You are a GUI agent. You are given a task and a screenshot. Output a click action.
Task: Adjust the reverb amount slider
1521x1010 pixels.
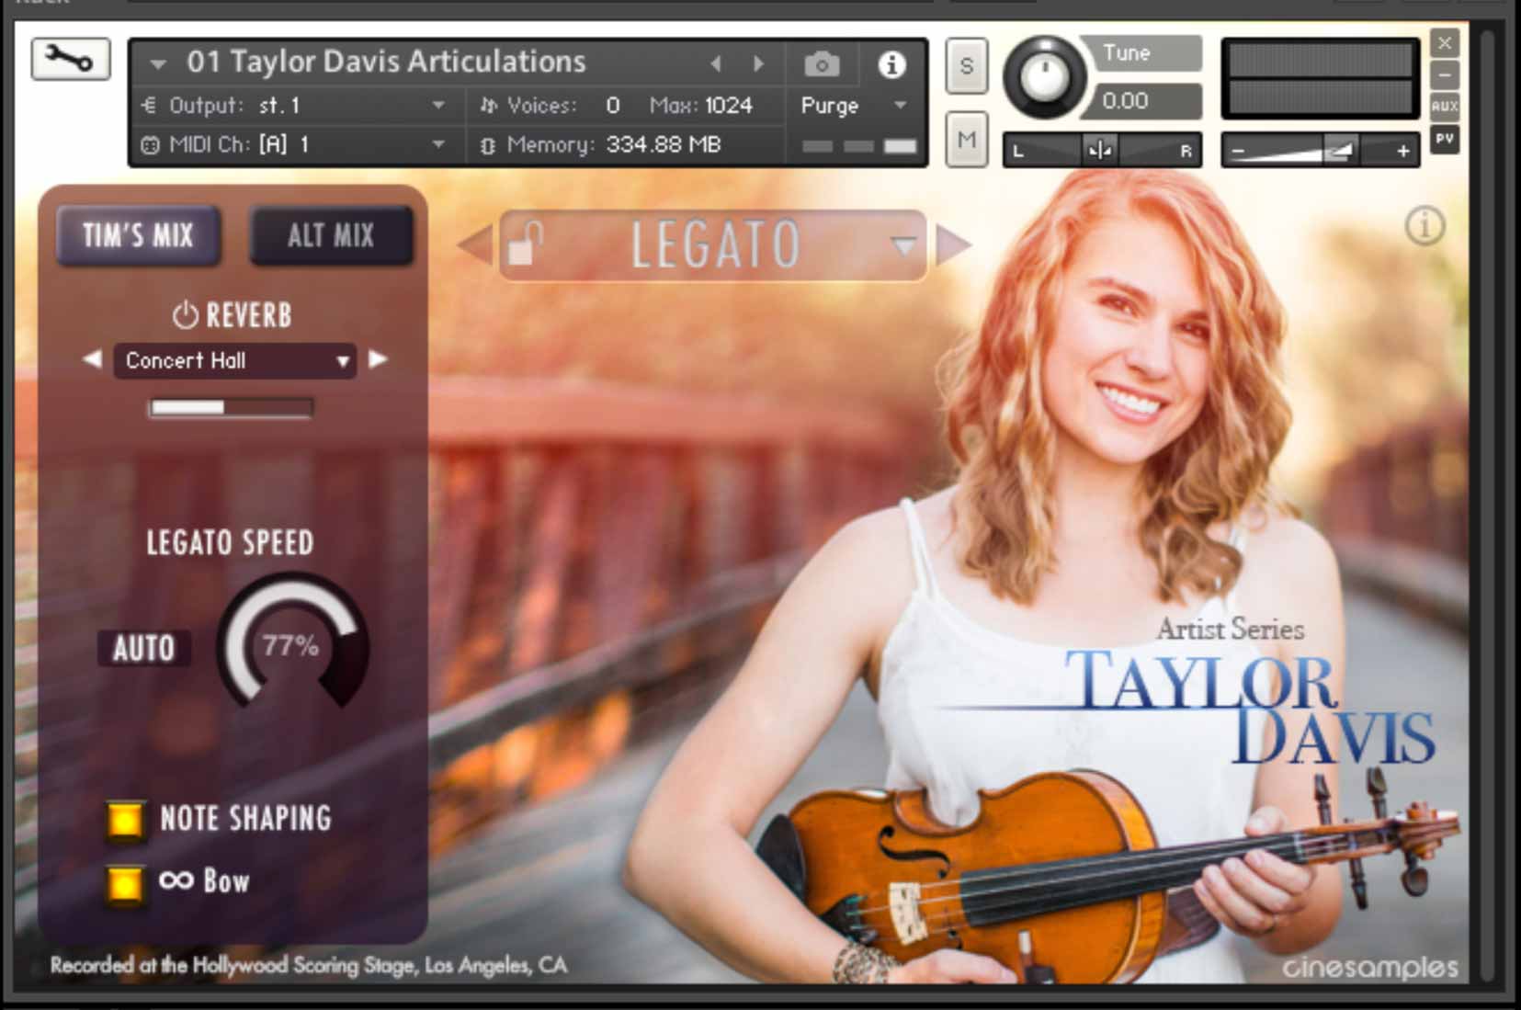click(228, 407)
